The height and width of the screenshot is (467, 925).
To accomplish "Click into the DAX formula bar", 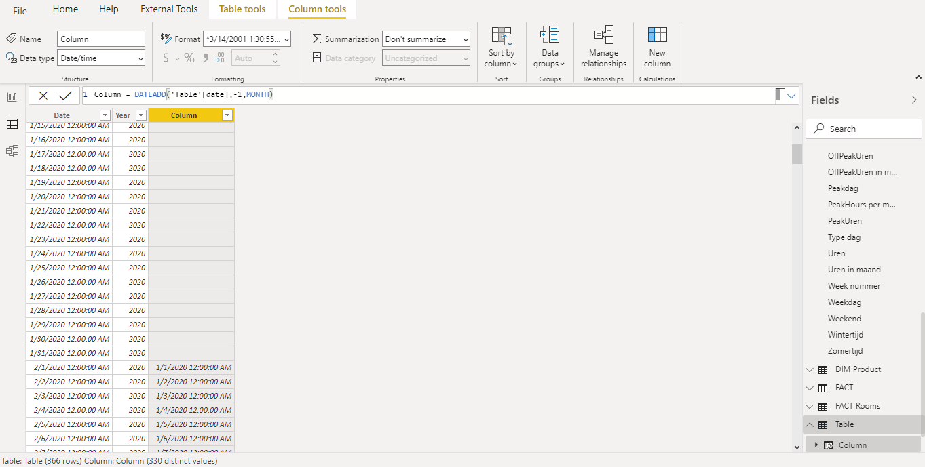I will click(x=428, y=96).
